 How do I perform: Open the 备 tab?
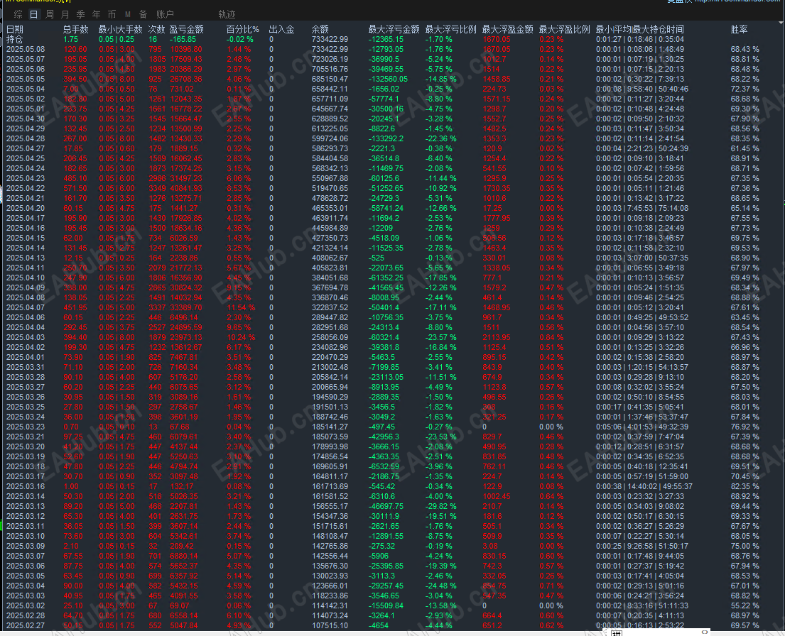click(144, 14)
